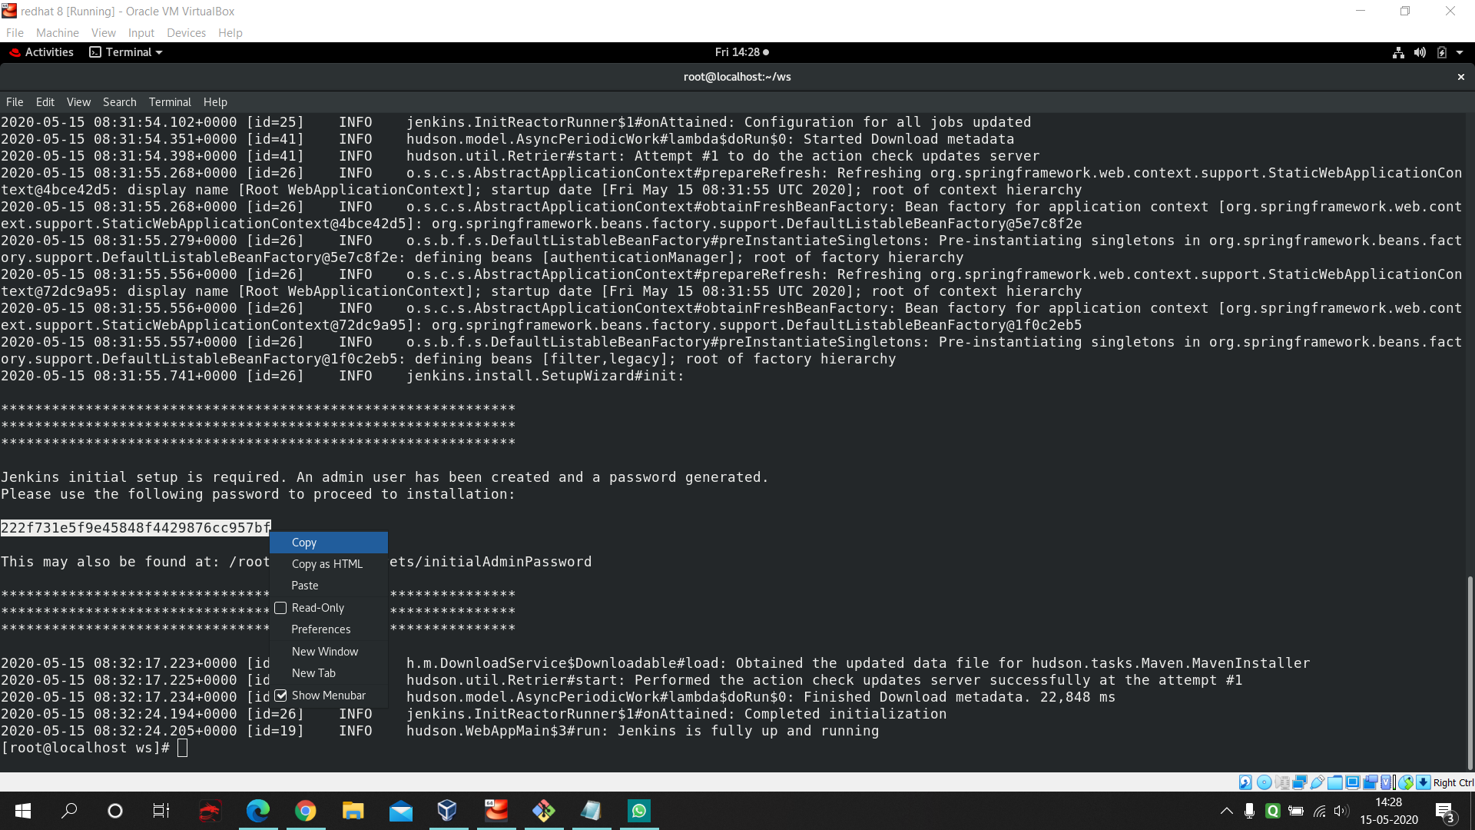1475x830 pixels.
Task: Open Preferences from the context menu
Action: 329,629
